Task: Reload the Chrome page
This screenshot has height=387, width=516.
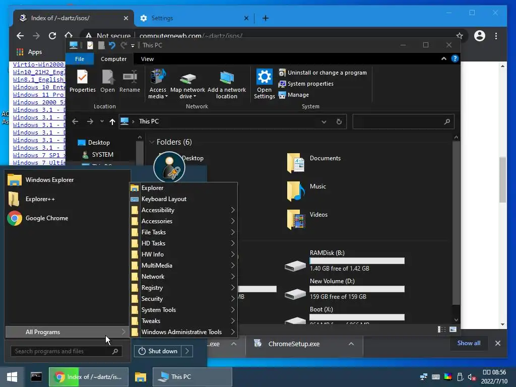Action: coord(52,36)
